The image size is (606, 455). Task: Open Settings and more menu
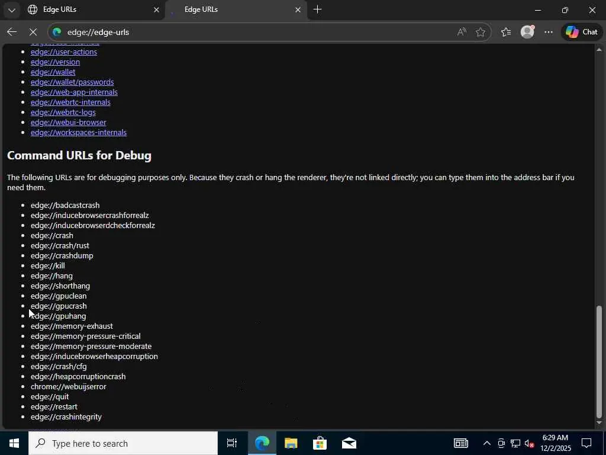click(549, 32)
